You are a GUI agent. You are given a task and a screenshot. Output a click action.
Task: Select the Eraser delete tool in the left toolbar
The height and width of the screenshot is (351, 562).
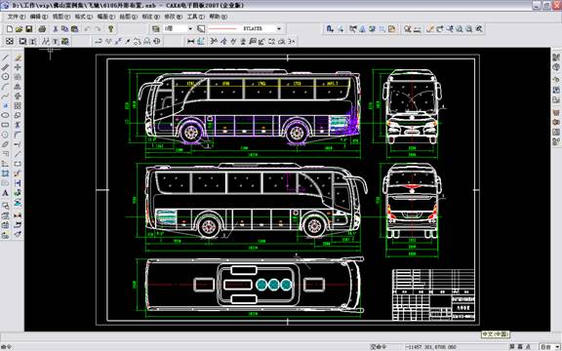(18, 58)
